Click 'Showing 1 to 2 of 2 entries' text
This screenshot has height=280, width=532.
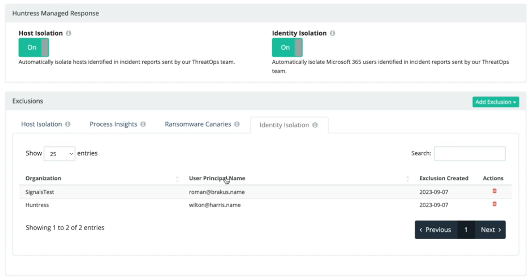(x=65, y=228)
